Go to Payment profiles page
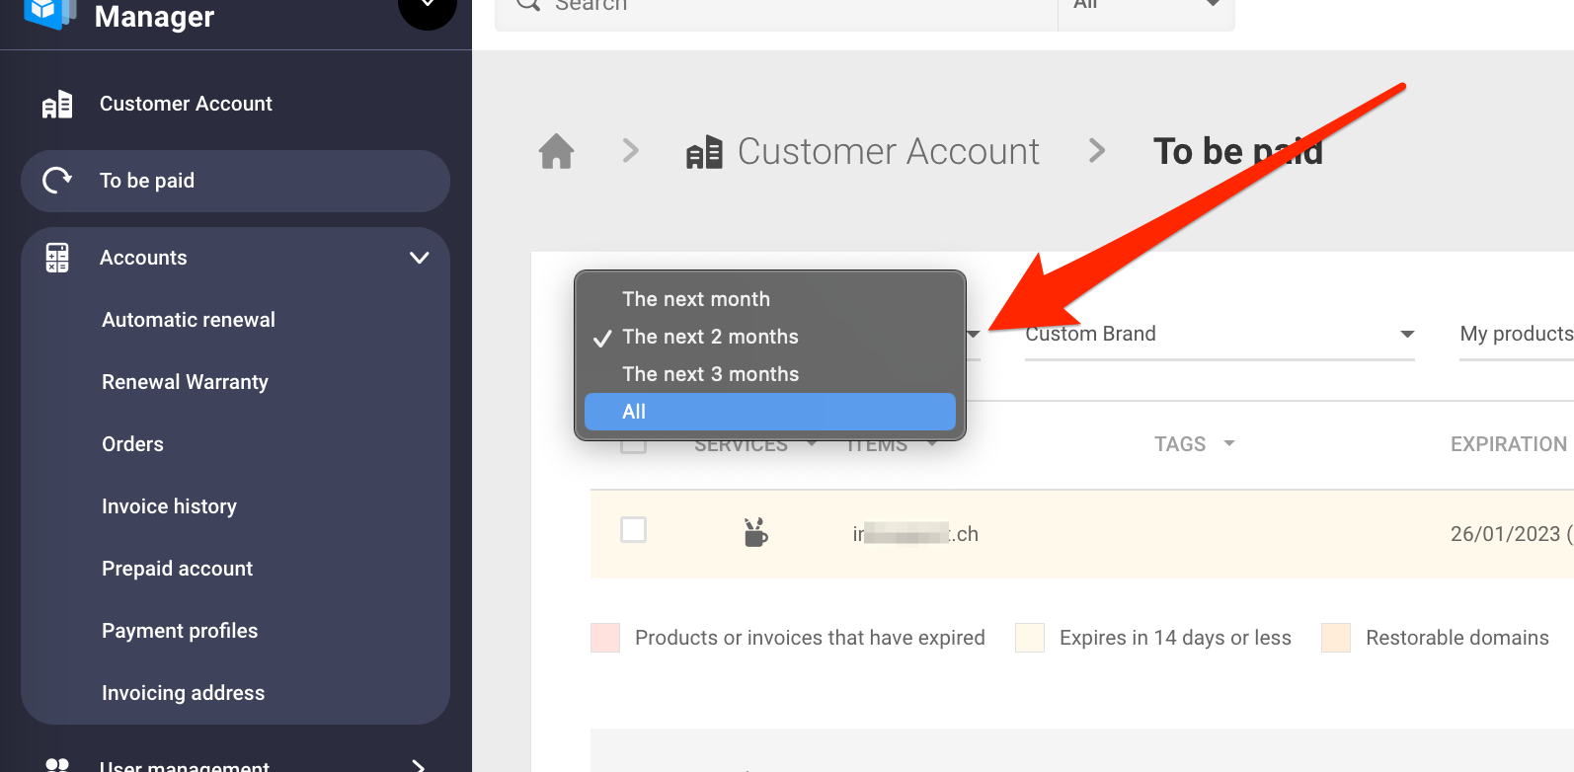 [x=180, y=631]
